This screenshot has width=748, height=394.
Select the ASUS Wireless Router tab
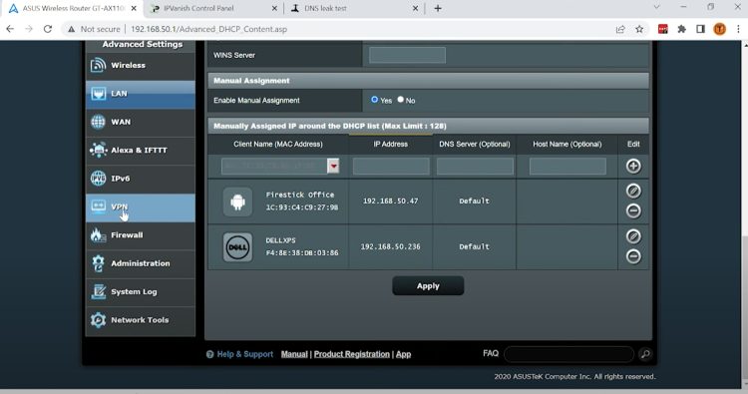coord(73,8)
